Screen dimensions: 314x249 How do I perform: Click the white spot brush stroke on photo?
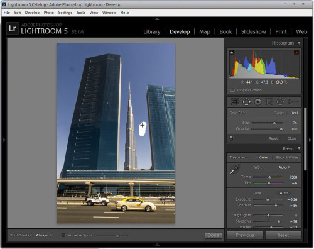tap(143, 129)
